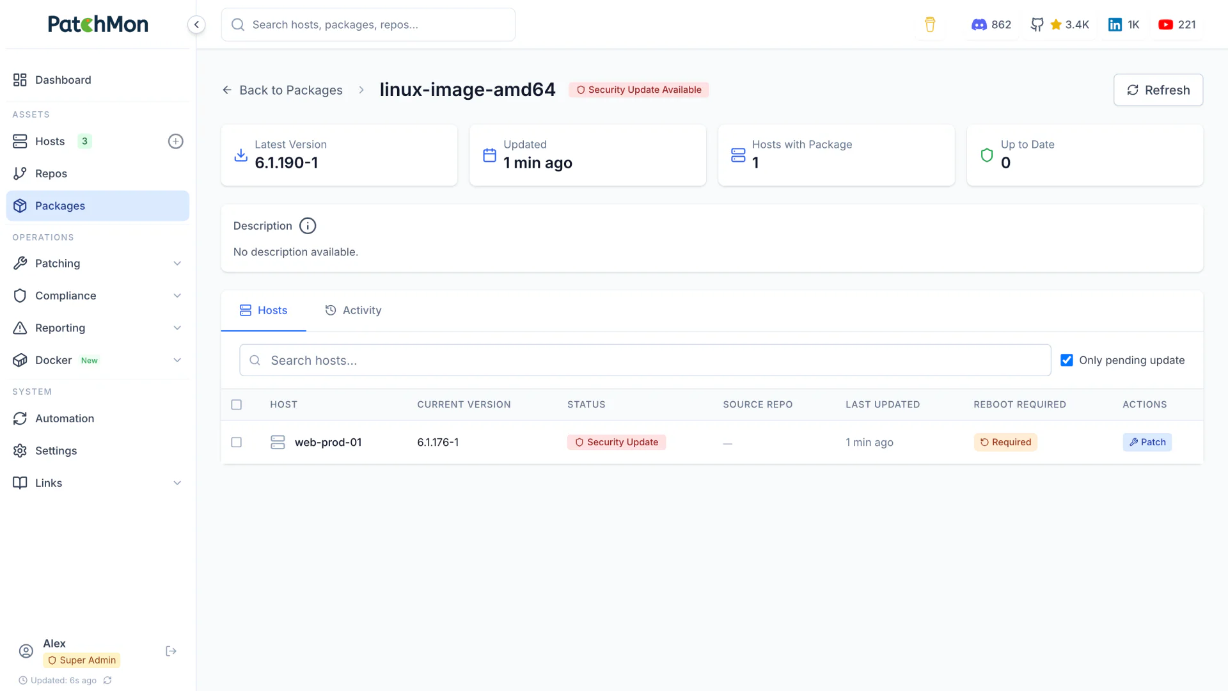
Task: Tick the select-all checkbox in table header
Action: (x=237, y=404)
